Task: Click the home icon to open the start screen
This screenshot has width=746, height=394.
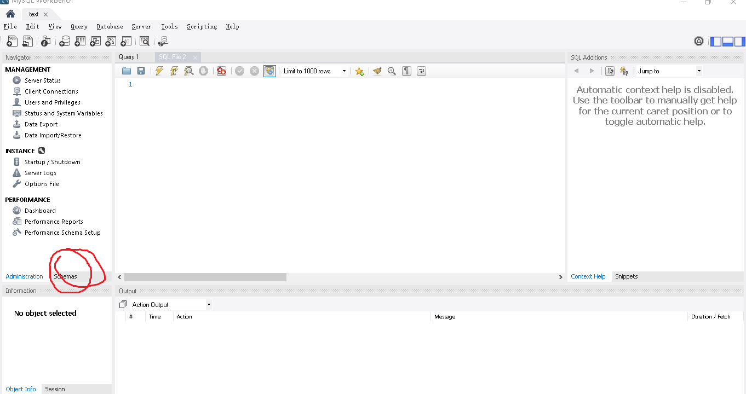Action: [10, 14]
